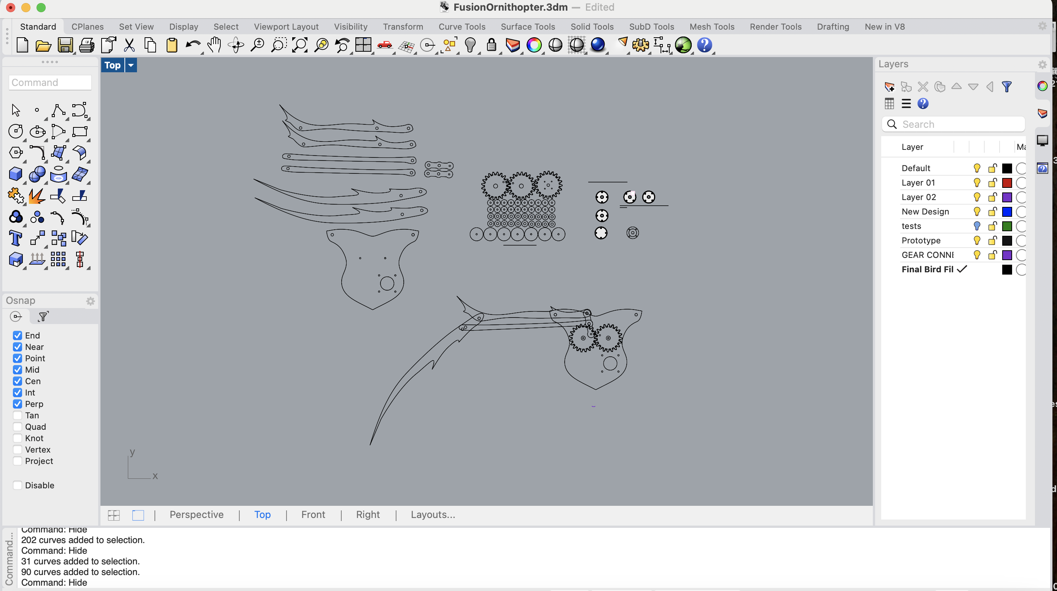
Task: Uncheck the Mid osnap checkbox
Action: [17, 370]
